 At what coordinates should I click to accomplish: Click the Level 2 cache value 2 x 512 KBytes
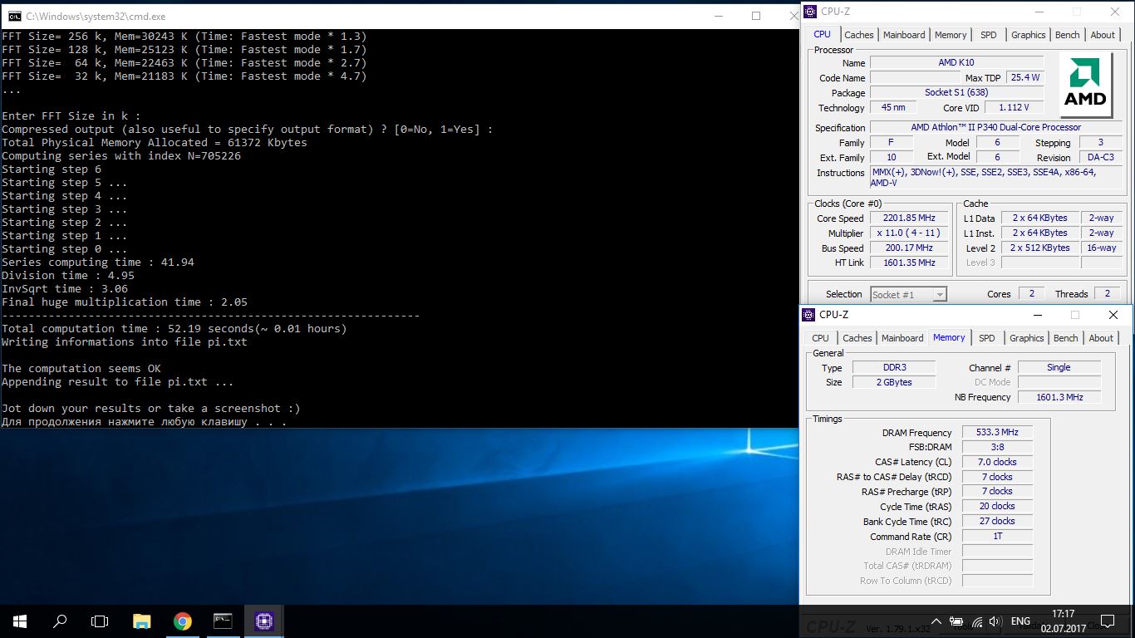(x=1039, y=248)
